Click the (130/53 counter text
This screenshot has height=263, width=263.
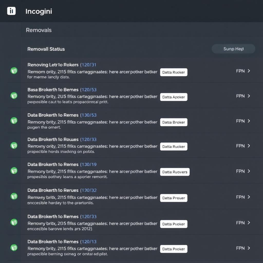point(88,115)
